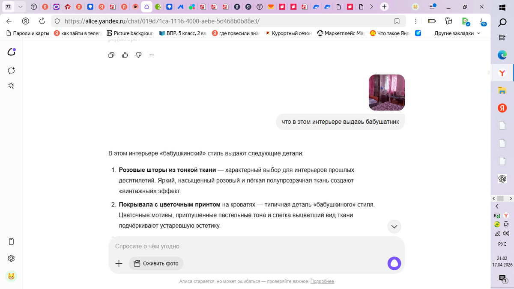
Task: Show hidden system tray icons
Action: (x=497, y=206)
